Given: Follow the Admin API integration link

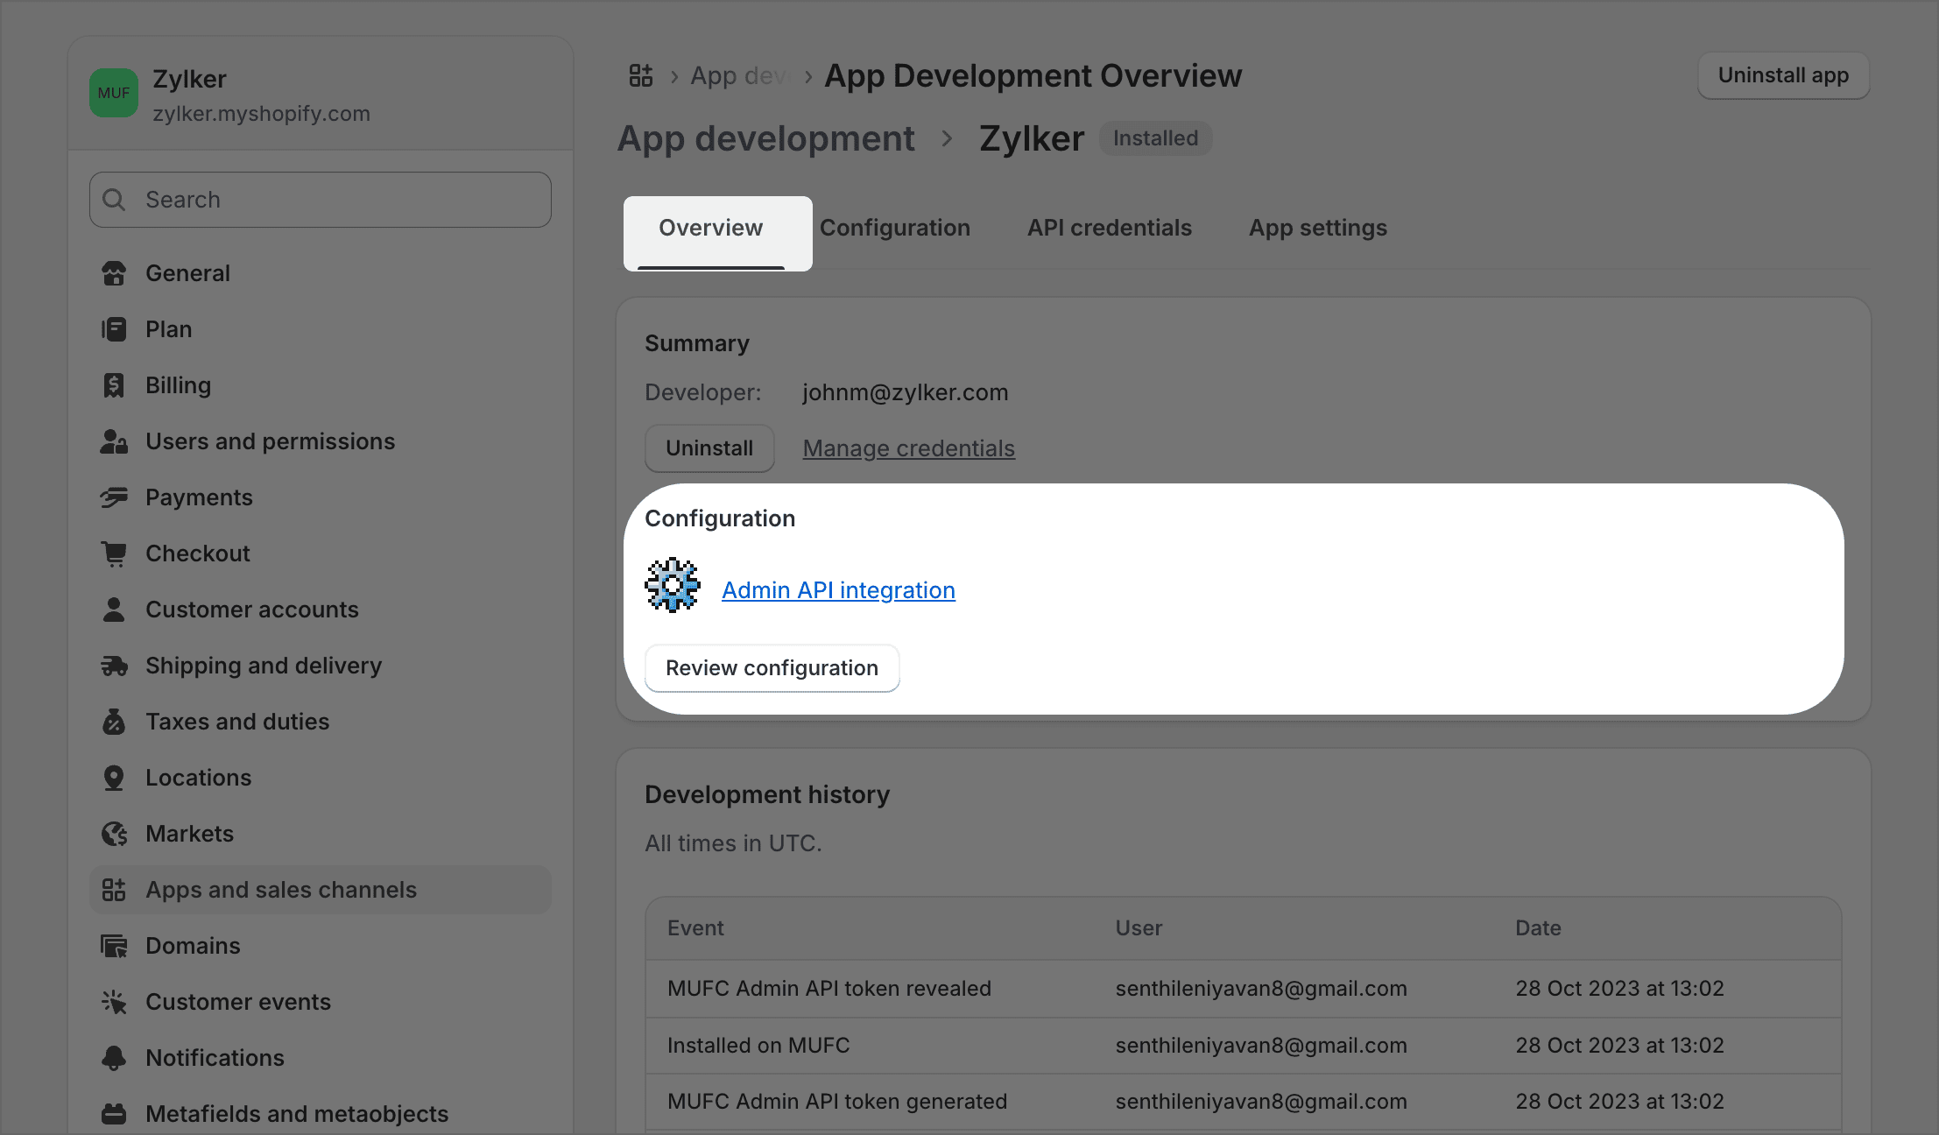Looking at the screenshot, I should [x=838, y=591].
